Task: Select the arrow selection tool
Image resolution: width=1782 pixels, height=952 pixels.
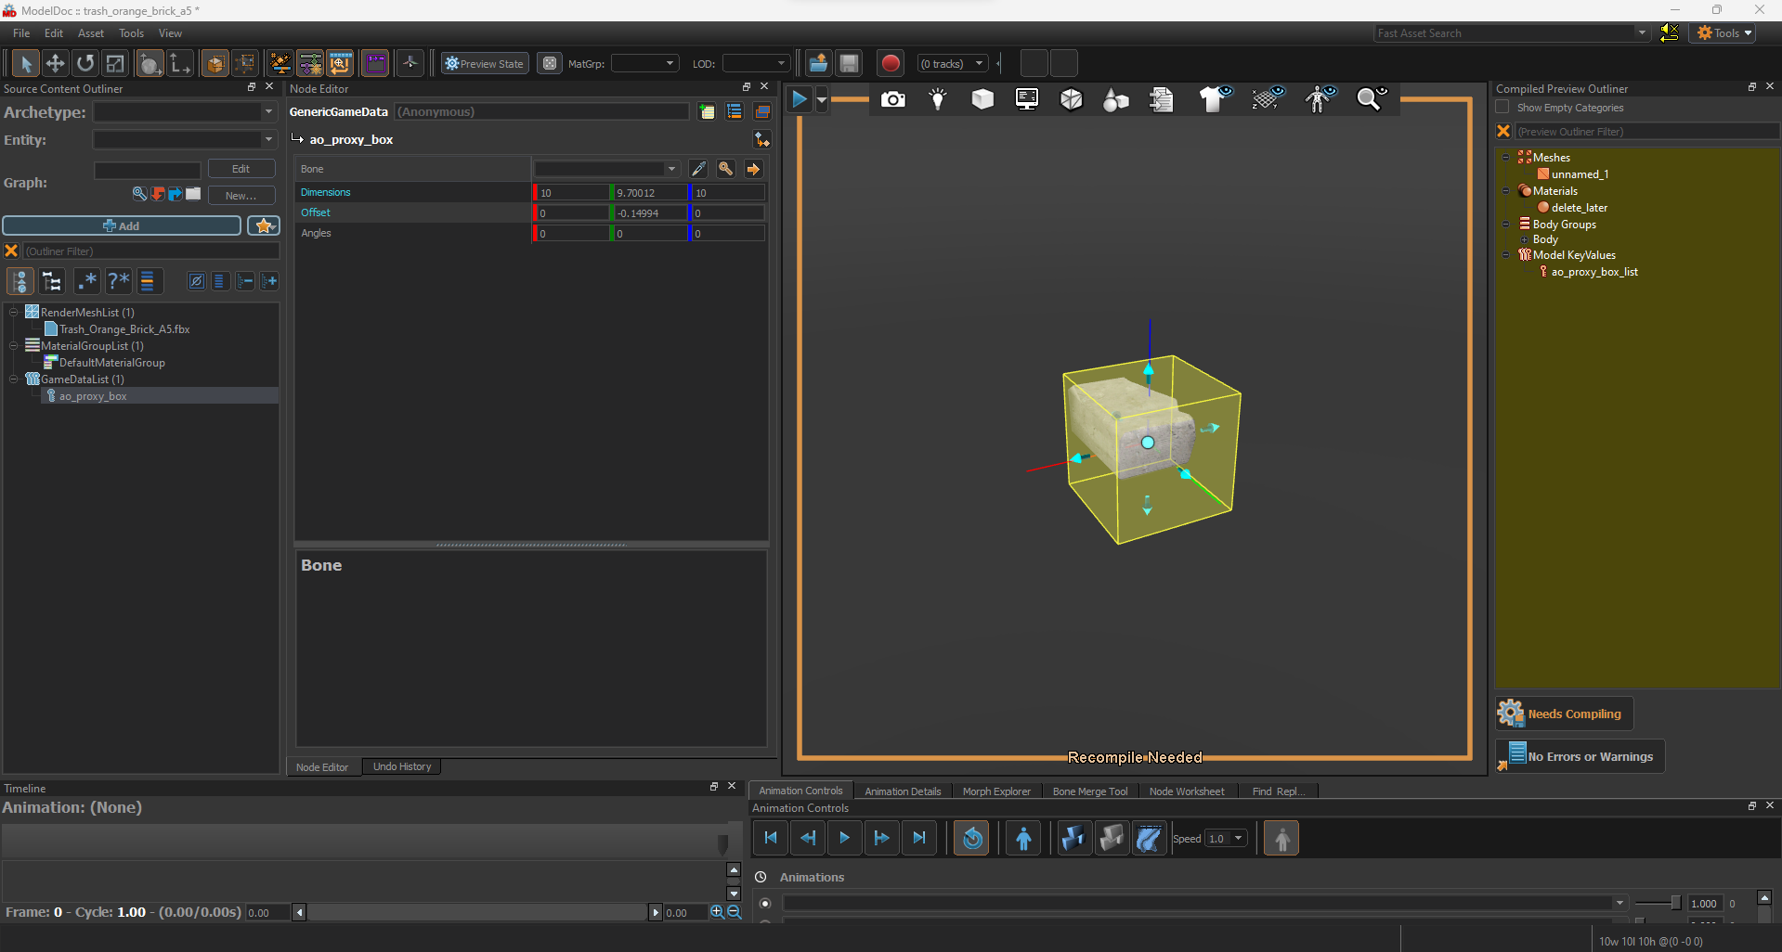Action: [25, 64]
